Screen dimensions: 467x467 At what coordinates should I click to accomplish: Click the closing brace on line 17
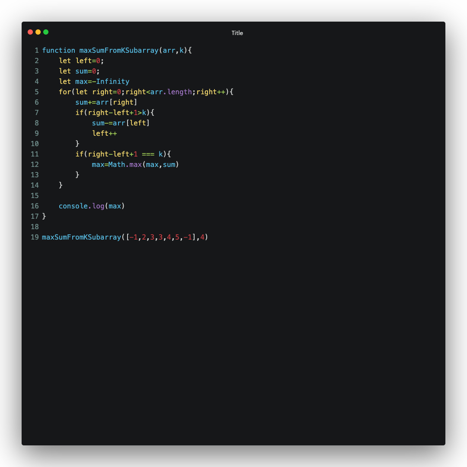tap(44, 216)
